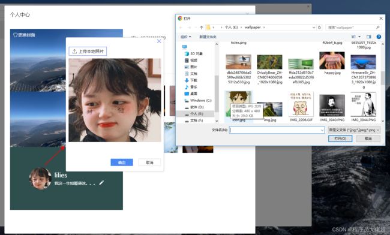Screen dimensions: 390x235
Task: Click the 上传本地照片 button
Action: [x=88, y=52]
